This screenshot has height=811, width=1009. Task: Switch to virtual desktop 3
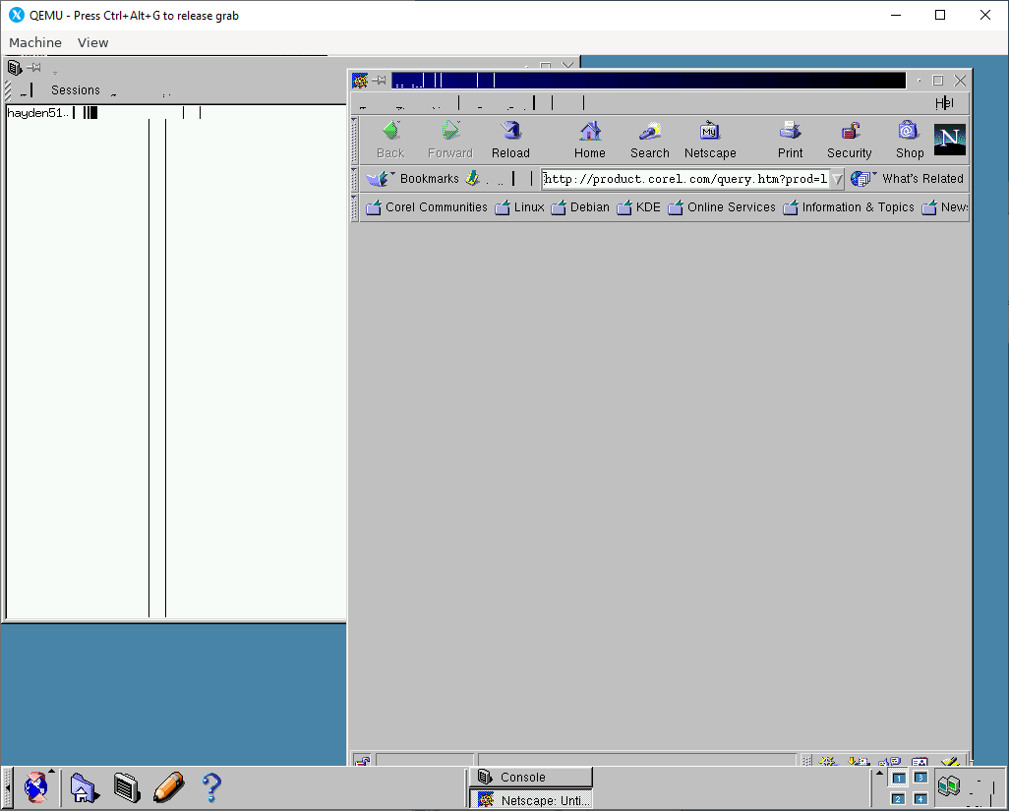coord(920,778)
